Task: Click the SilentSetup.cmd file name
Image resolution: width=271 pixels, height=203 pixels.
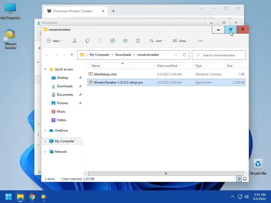Action: click(x=105, y=74)
